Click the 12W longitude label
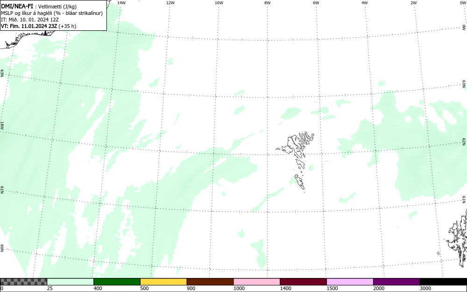Image resolution: width=467 pixels, height=292 pixels. pyautogui.click(x=170, y=3)
